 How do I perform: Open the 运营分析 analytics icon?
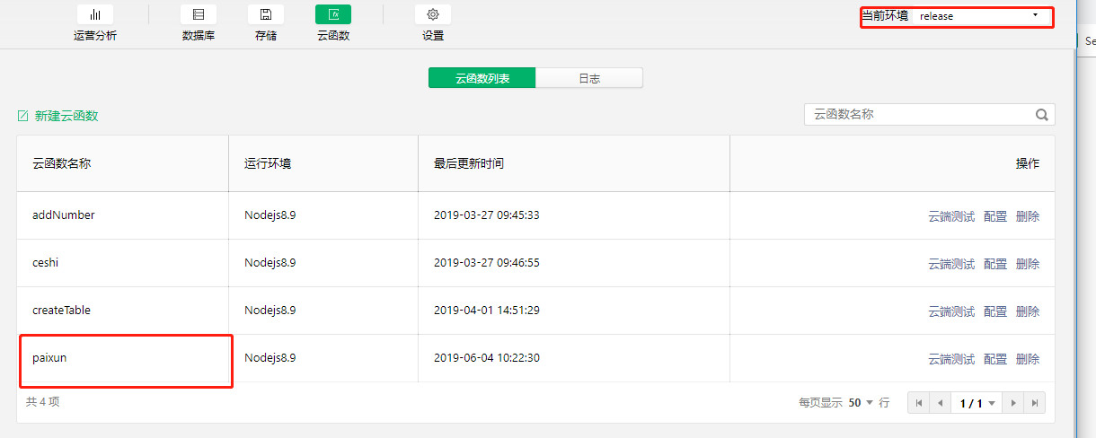[x=95, y=14]
